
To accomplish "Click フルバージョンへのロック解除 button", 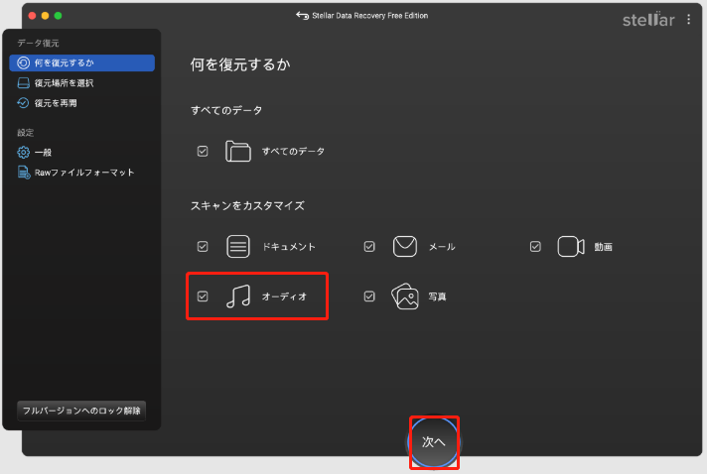I will (x=81, y=411).
